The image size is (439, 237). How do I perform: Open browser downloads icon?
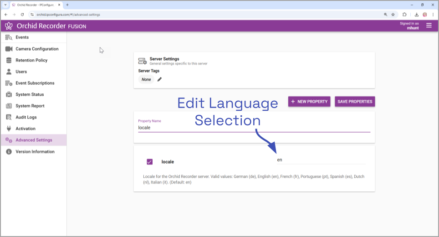(x=416, y=15)
